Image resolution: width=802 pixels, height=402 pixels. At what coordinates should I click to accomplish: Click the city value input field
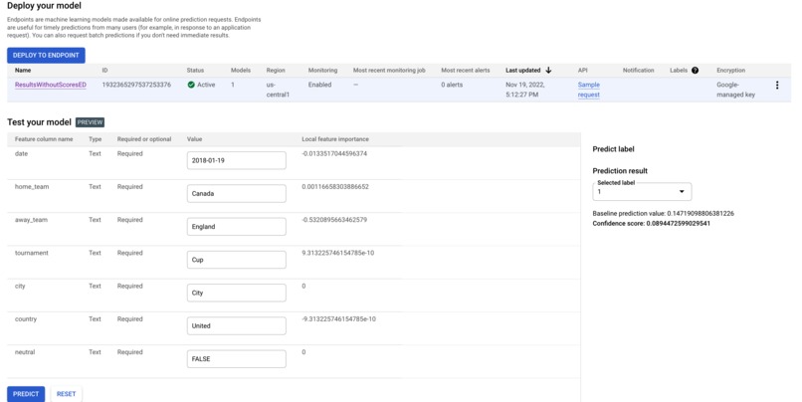(236, 294)
